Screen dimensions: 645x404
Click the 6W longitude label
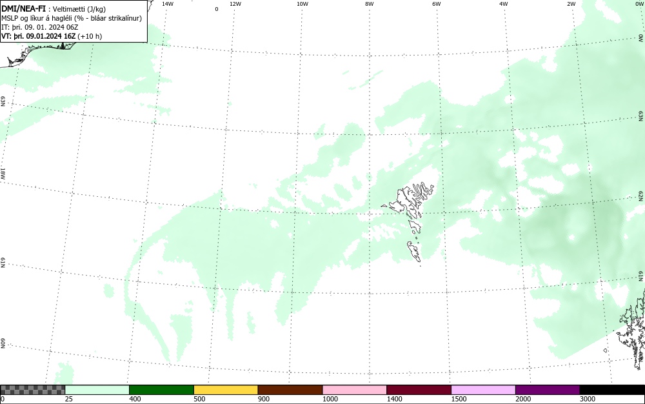[x=437, y=4]
